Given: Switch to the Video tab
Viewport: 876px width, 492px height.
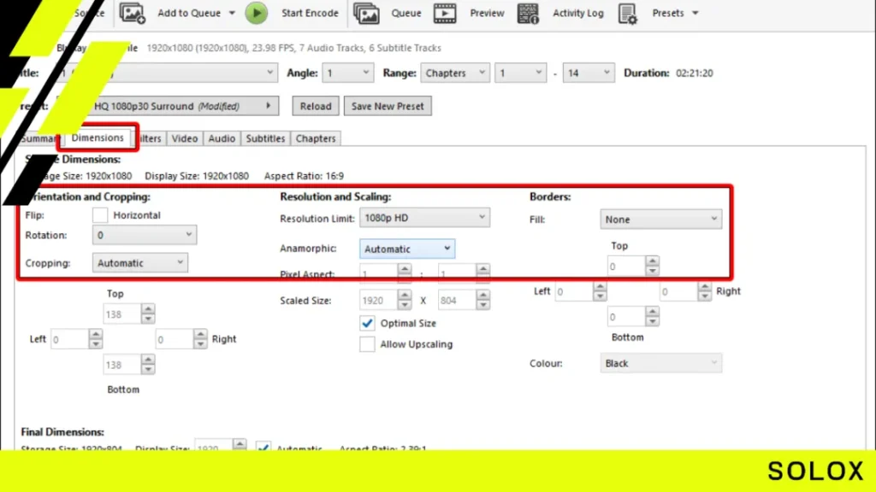Looking at the screenshot, I should pos(185,138).
